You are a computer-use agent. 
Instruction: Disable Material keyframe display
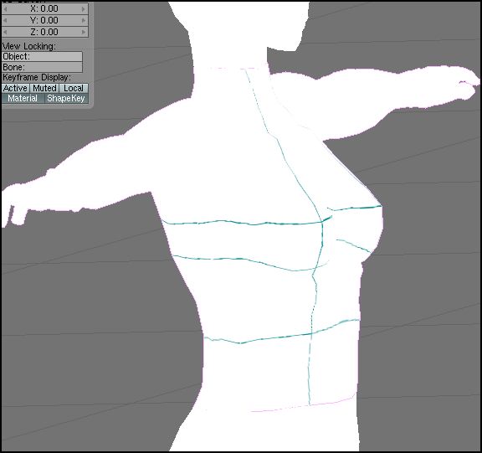(23, 99)
